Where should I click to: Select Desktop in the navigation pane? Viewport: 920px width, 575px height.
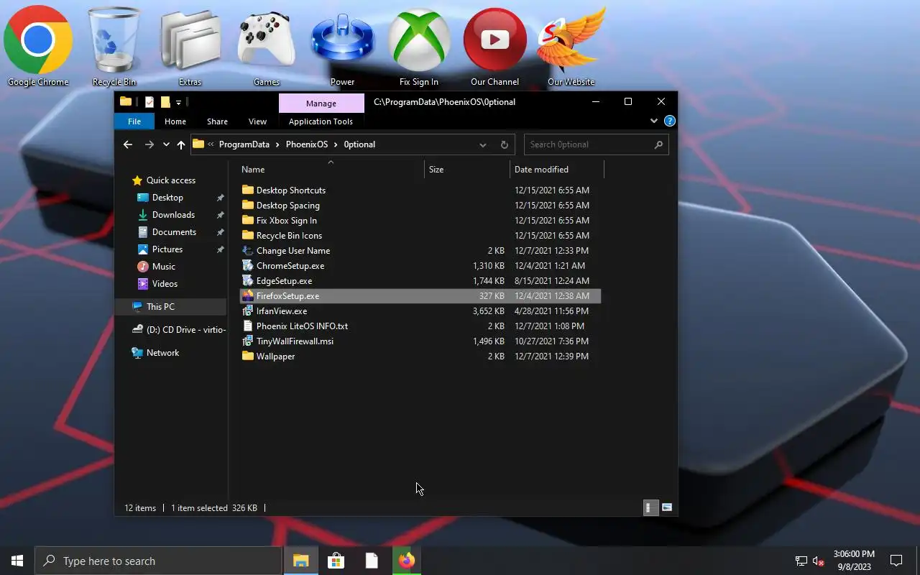(x=167, y=198)
